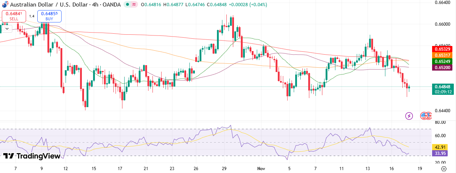Click the 29 date on time axis
Viewport: 456px width, 173px height.
click(224, 169)
